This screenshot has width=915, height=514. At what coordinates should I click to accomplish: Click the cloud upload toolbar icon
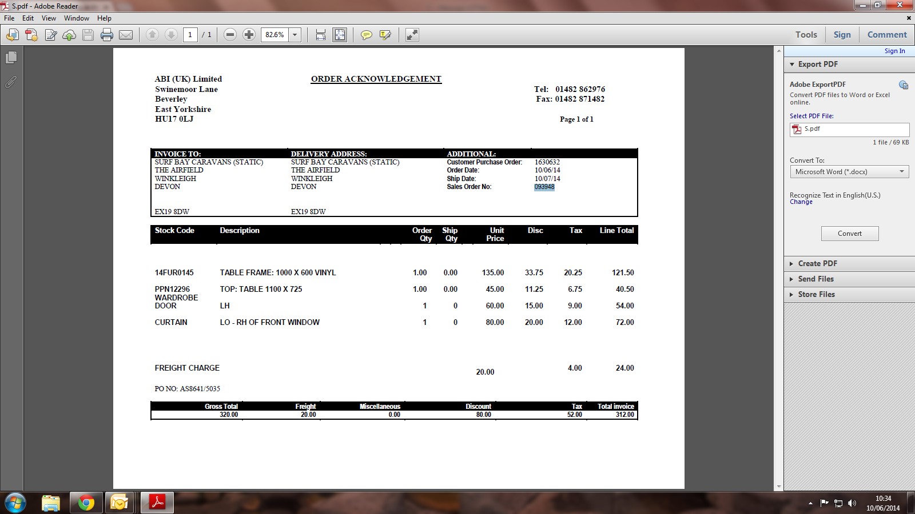point(69,35)
